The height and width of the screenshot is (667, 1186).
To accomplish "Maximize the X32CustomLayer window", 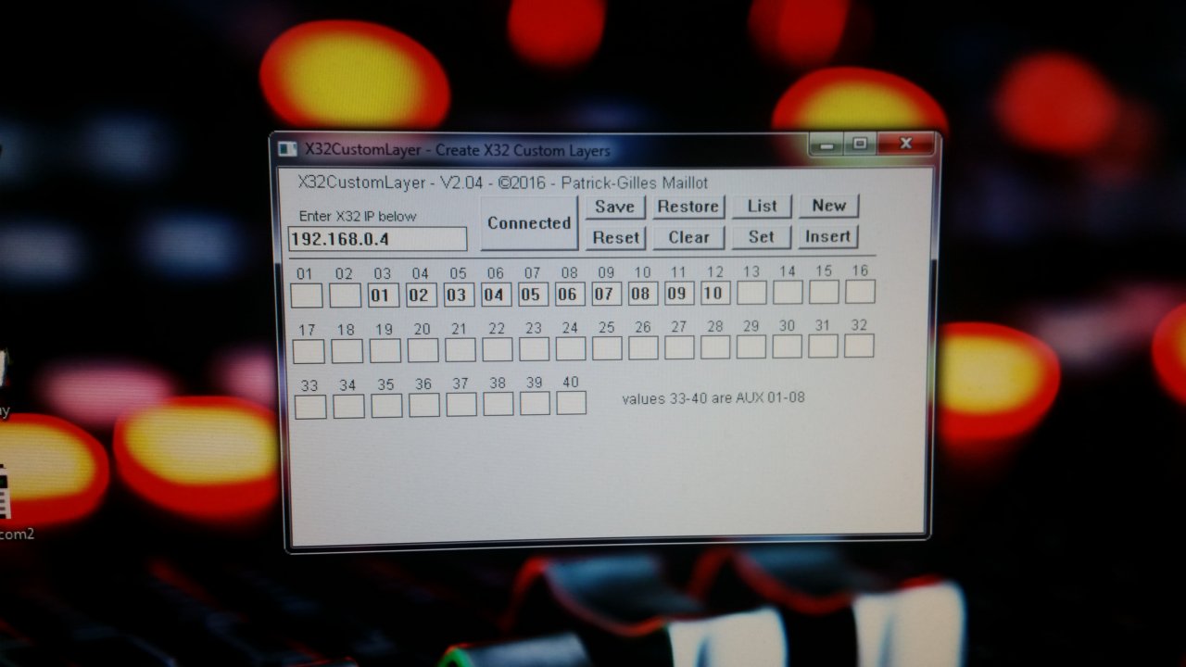I will pyautogui.click(x=860, y=144).
